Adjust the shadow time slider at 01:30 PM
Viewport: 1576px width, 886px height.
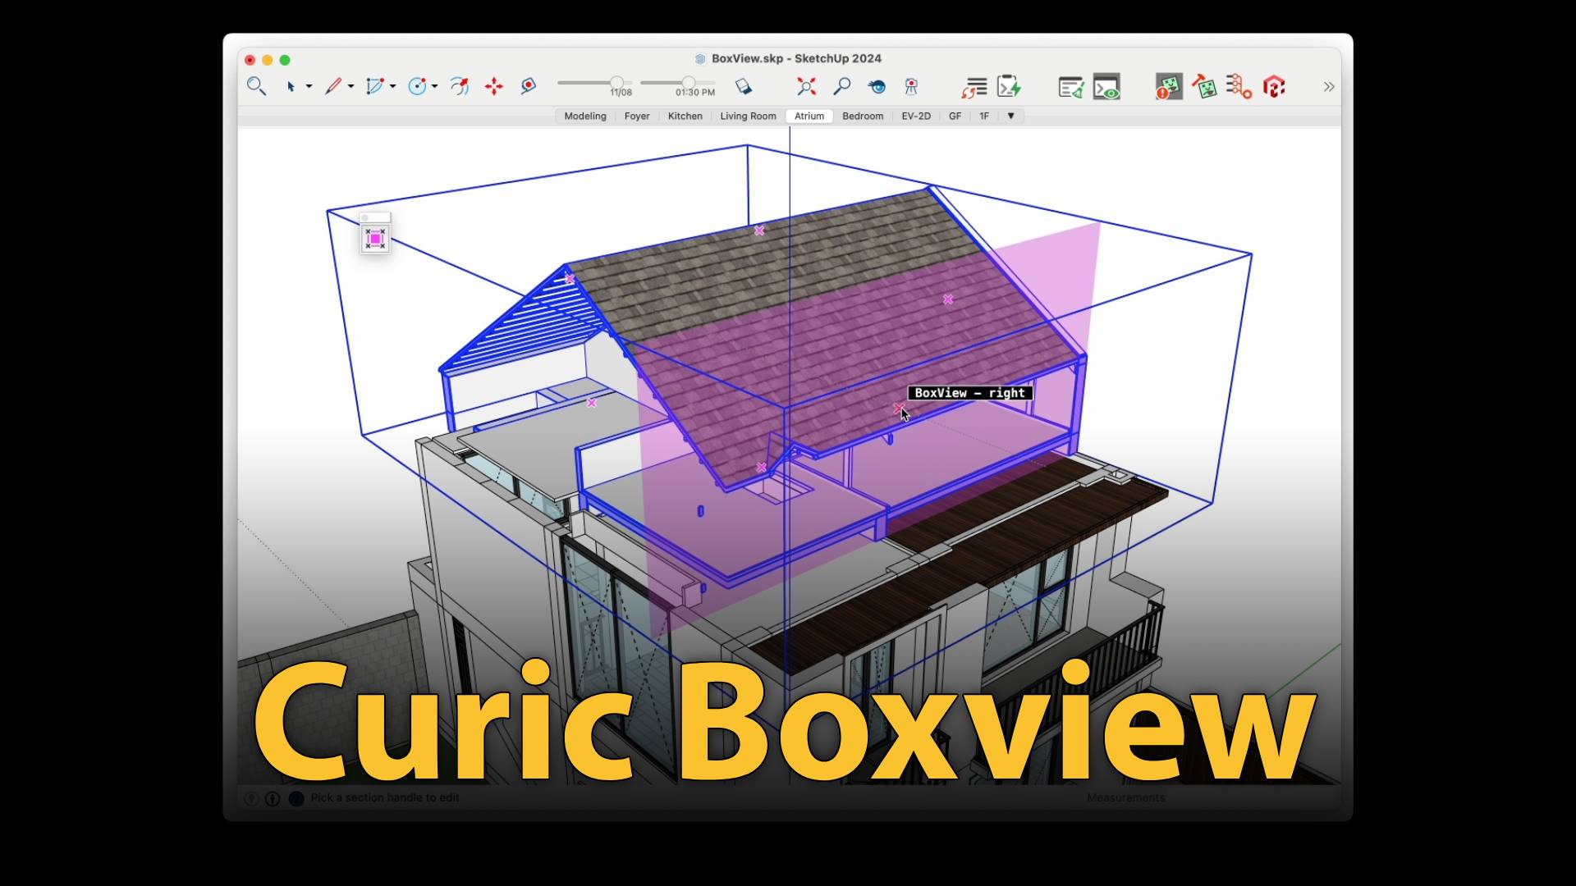coord(688,82)
